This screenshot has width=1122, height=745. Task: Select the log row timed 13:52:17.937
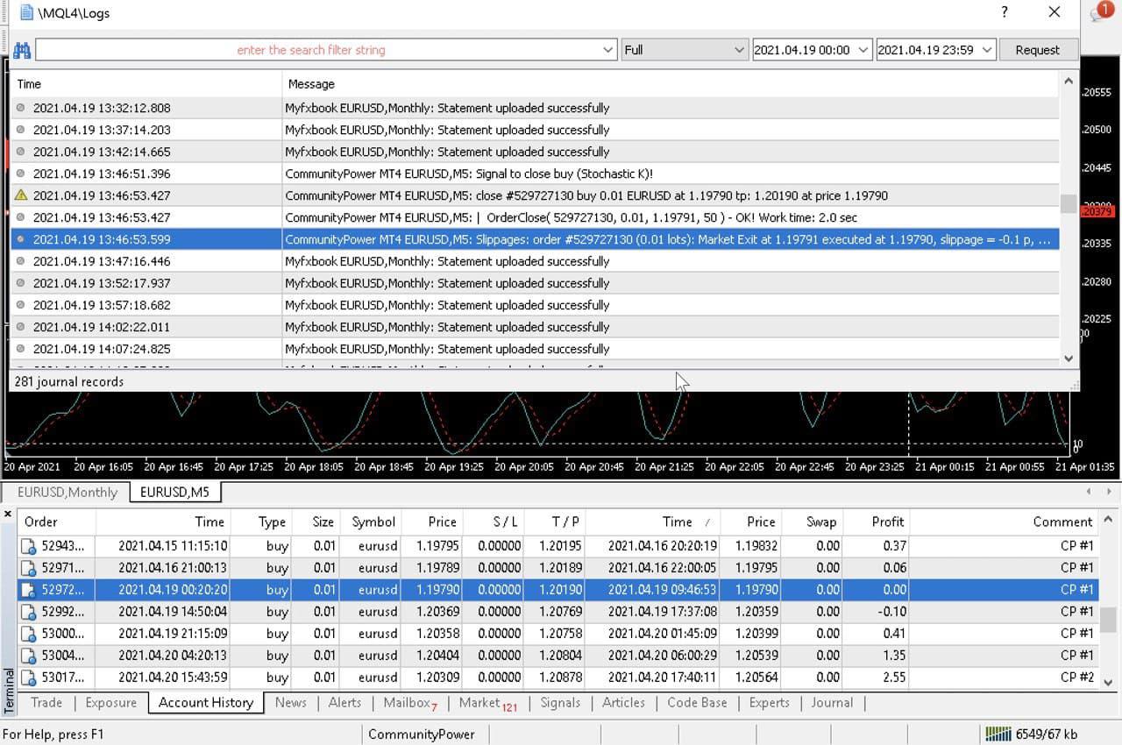[x=535, y=283]
